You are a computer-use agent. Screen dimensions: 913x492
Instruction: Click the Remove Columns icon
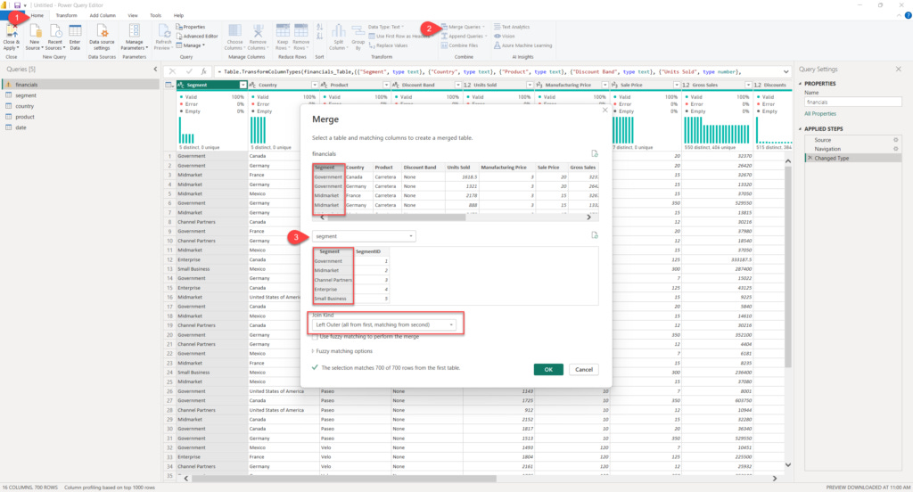pyautogui.click(x=258, y=32)
